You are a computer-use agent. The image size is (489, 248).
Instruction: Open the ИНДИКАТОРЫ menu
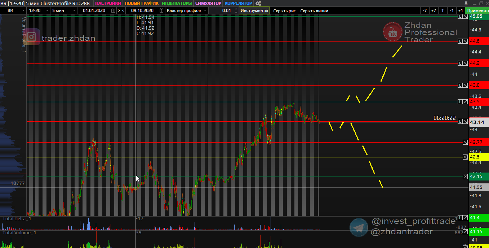point(177,3)
